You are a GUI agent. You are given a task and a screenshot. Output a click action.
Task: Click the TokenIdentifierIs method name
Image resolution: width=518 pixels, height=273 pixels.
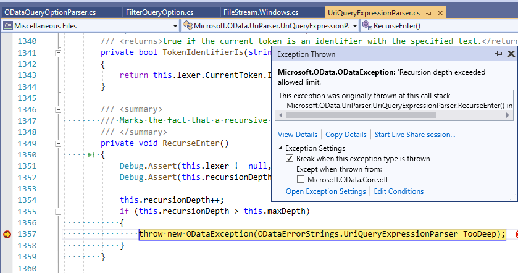coord(203,52)
